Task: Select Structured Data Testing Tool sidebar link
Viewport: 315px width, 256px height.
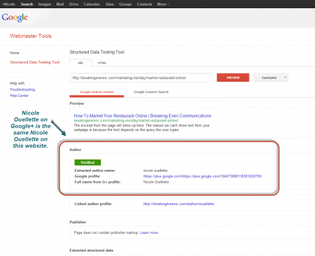Action: pyautogui.click(x=35, y=62)
